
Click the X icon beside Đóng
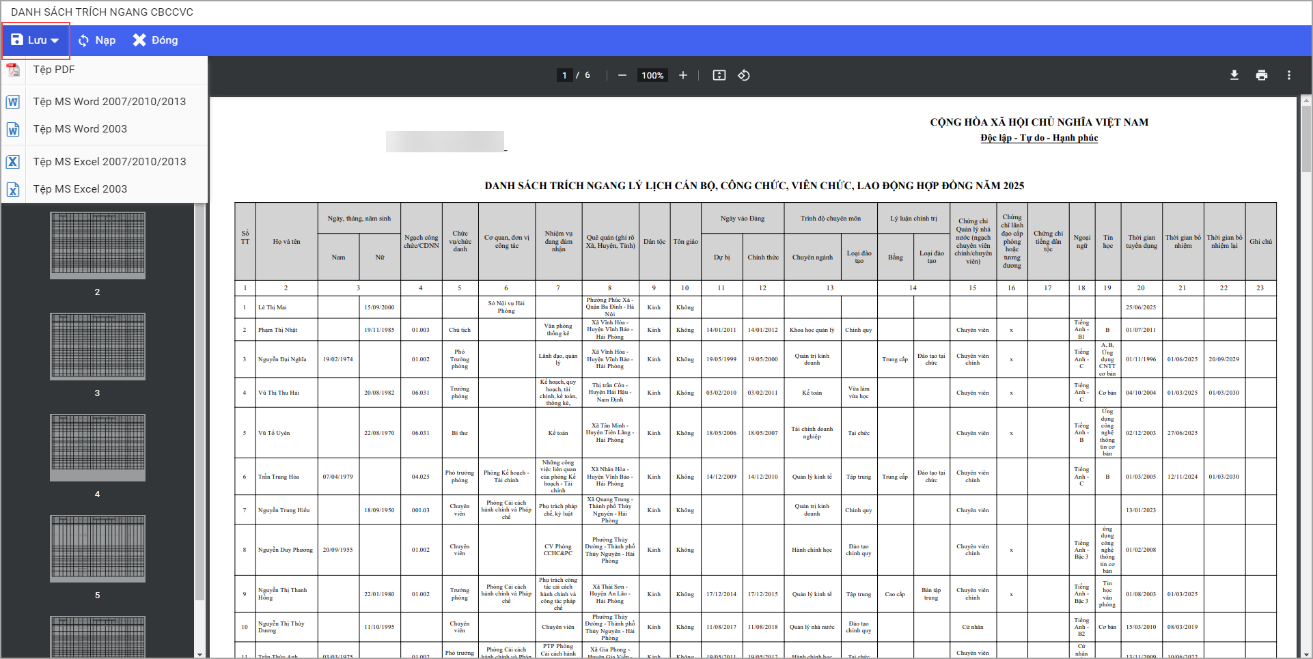pos(139,40)
